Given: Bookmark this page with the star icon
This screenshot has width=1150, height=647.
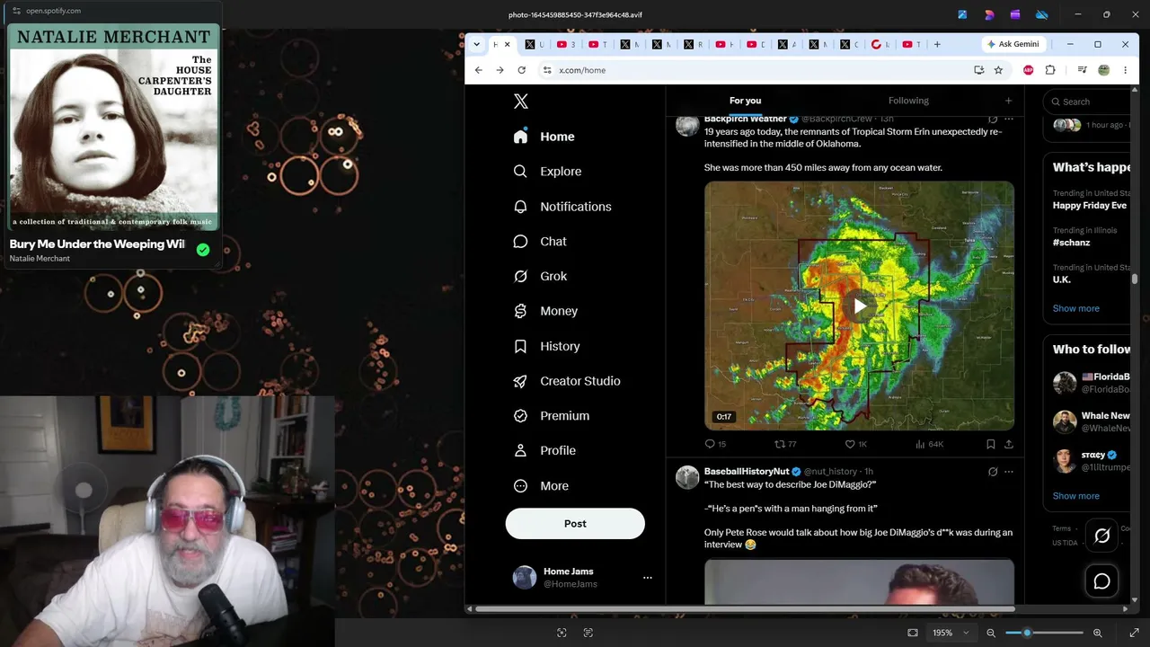Looking at the screenshot, I should [x=998, y=70].
